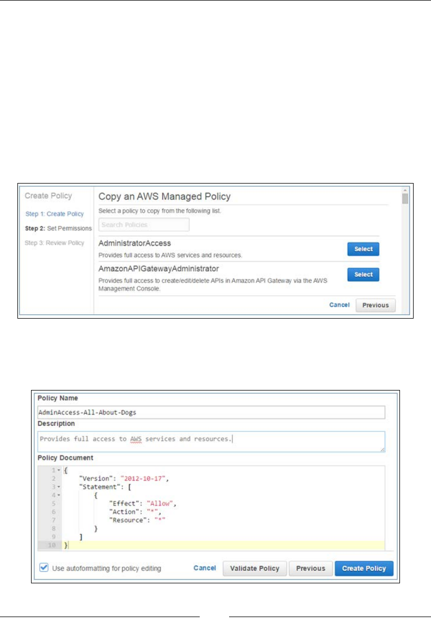431x622 pixels.
Task: Click the Description box resize handle
Action: 383,449
